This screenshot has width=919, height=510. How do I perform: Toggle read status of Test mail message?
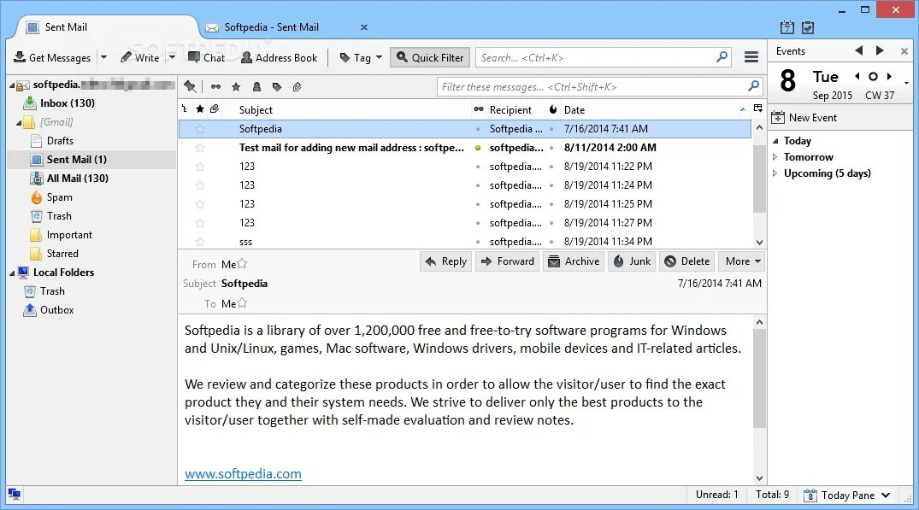click(478, 148)
